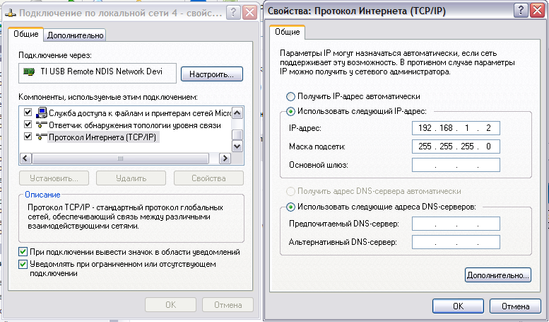
Task: Switch to the Дополнительно tab
Action: [76, 35]
